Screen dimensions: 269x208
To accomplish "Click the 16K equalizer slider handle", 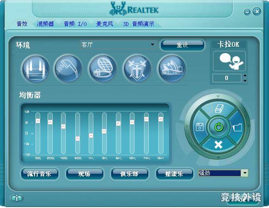I will (160, 119).
